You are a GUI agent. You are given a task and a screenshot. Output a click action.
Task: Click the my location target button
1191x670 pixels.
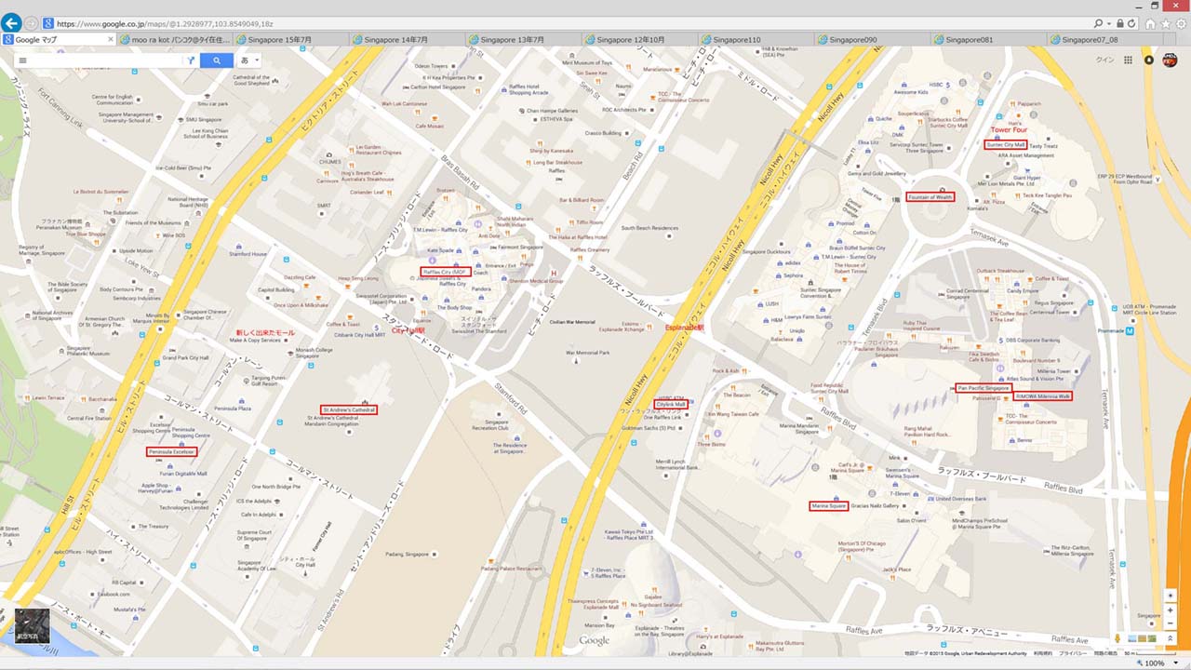[1170, 594]
